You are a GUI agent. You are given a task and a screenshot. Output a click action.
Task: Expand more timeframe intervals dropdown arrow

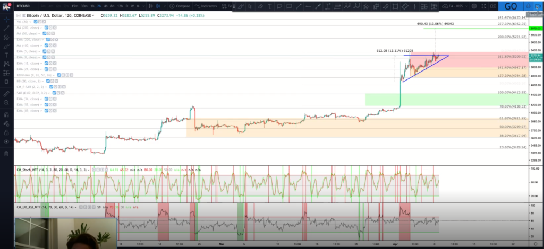(142, 6)
